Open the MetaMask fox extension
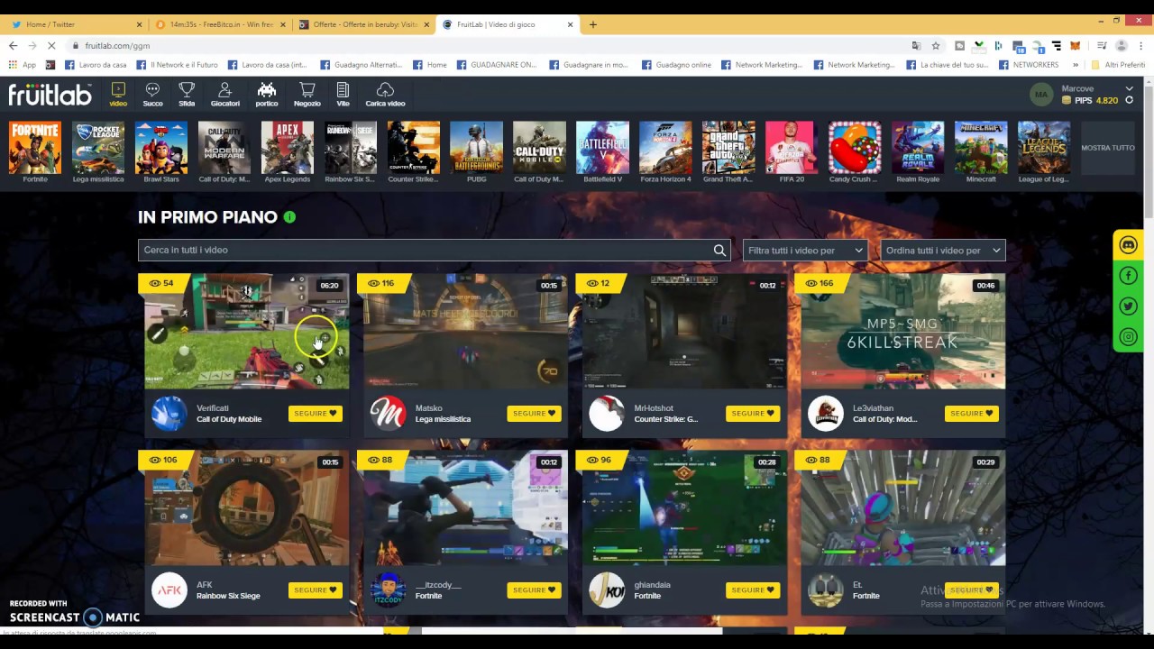1154x649 pixels. tap(1075, 46)
